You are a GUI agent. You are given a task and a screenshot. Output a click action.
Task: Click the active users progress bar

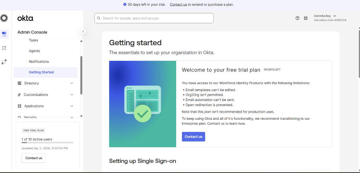point(48,142)
